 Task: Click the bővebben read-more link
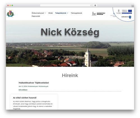point(23,90)
